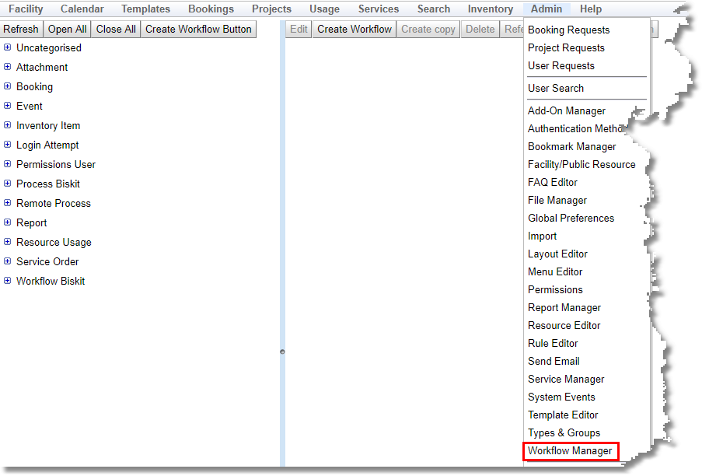
Task: Click Create Workflow Button
Action: tap(198, 30)
